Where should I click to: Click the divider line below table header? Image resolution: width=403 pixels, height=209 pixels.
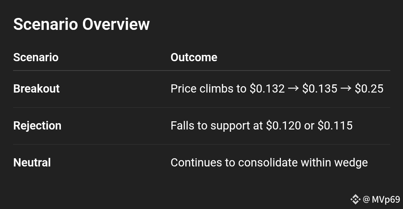click(x=202, y=71)
